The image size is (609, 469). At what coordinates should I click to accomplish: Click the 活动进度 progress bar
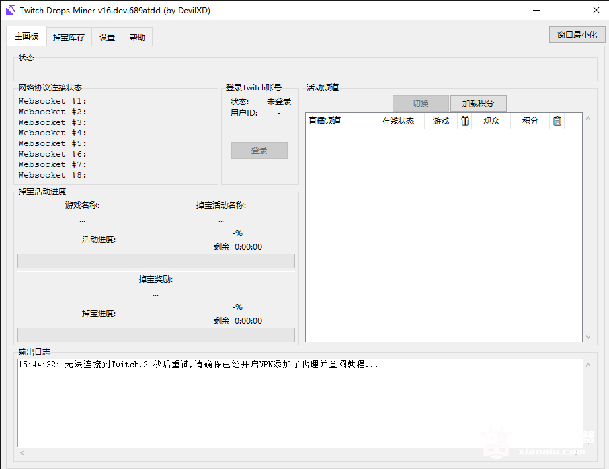pyautogui.click(x=156, y=261)
